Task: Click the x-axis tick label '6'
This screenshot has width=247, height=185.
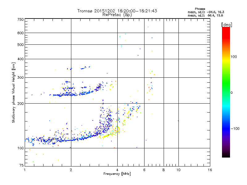Action: tap(144, 170)
